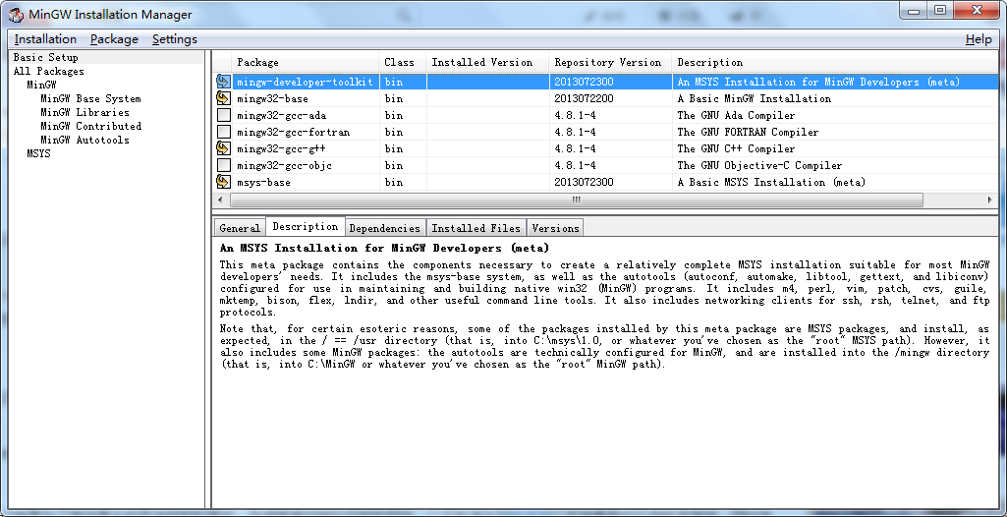Switch to the Installed Files tab
Image resolution: width=1007 pixels, height=517 pixels.
point(476,228)
